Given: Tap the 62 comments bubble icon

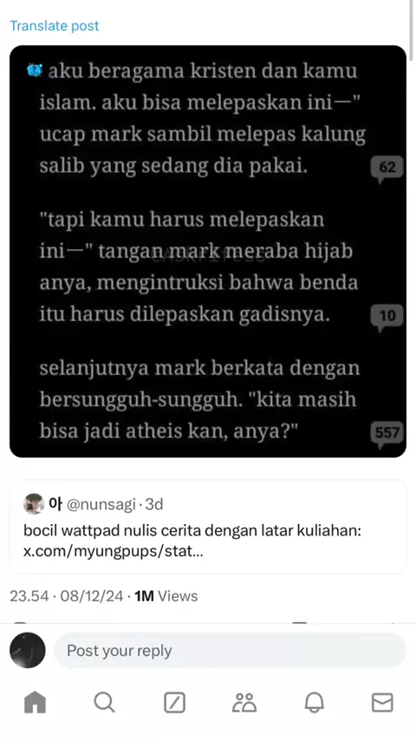Looking at the screenshot, I should coord(387,168).
